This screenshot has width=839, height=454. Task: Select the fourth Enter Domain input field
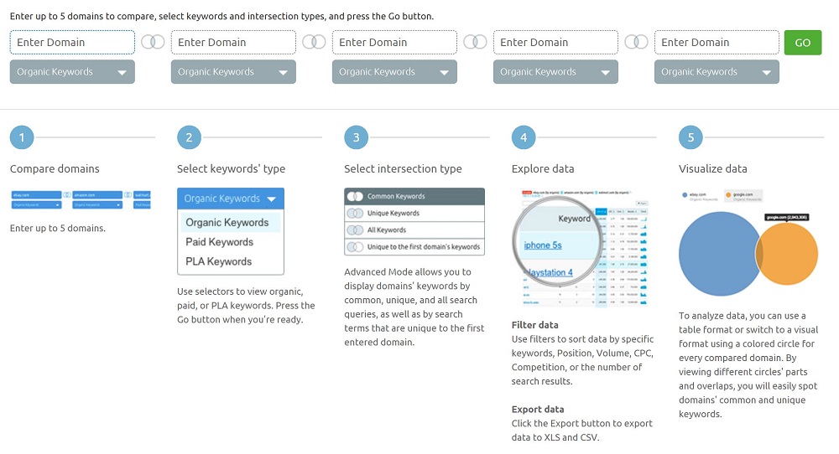555,42
